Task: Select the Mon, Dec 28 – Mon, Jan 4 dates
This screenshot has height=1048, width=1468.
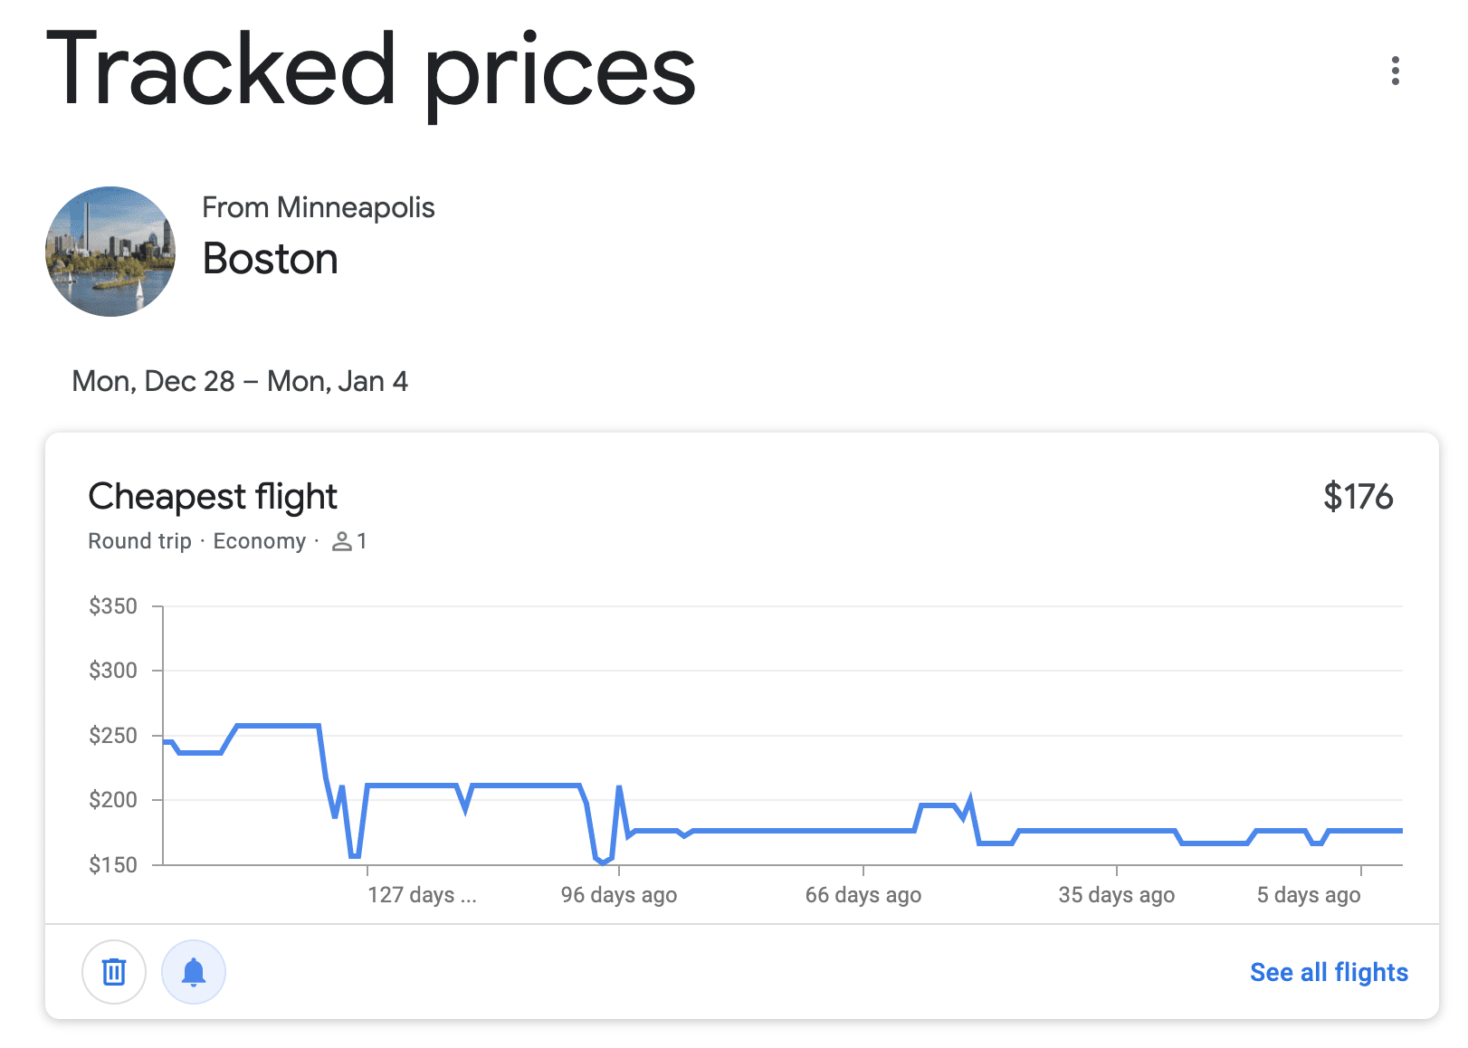Action: [240, 381]
